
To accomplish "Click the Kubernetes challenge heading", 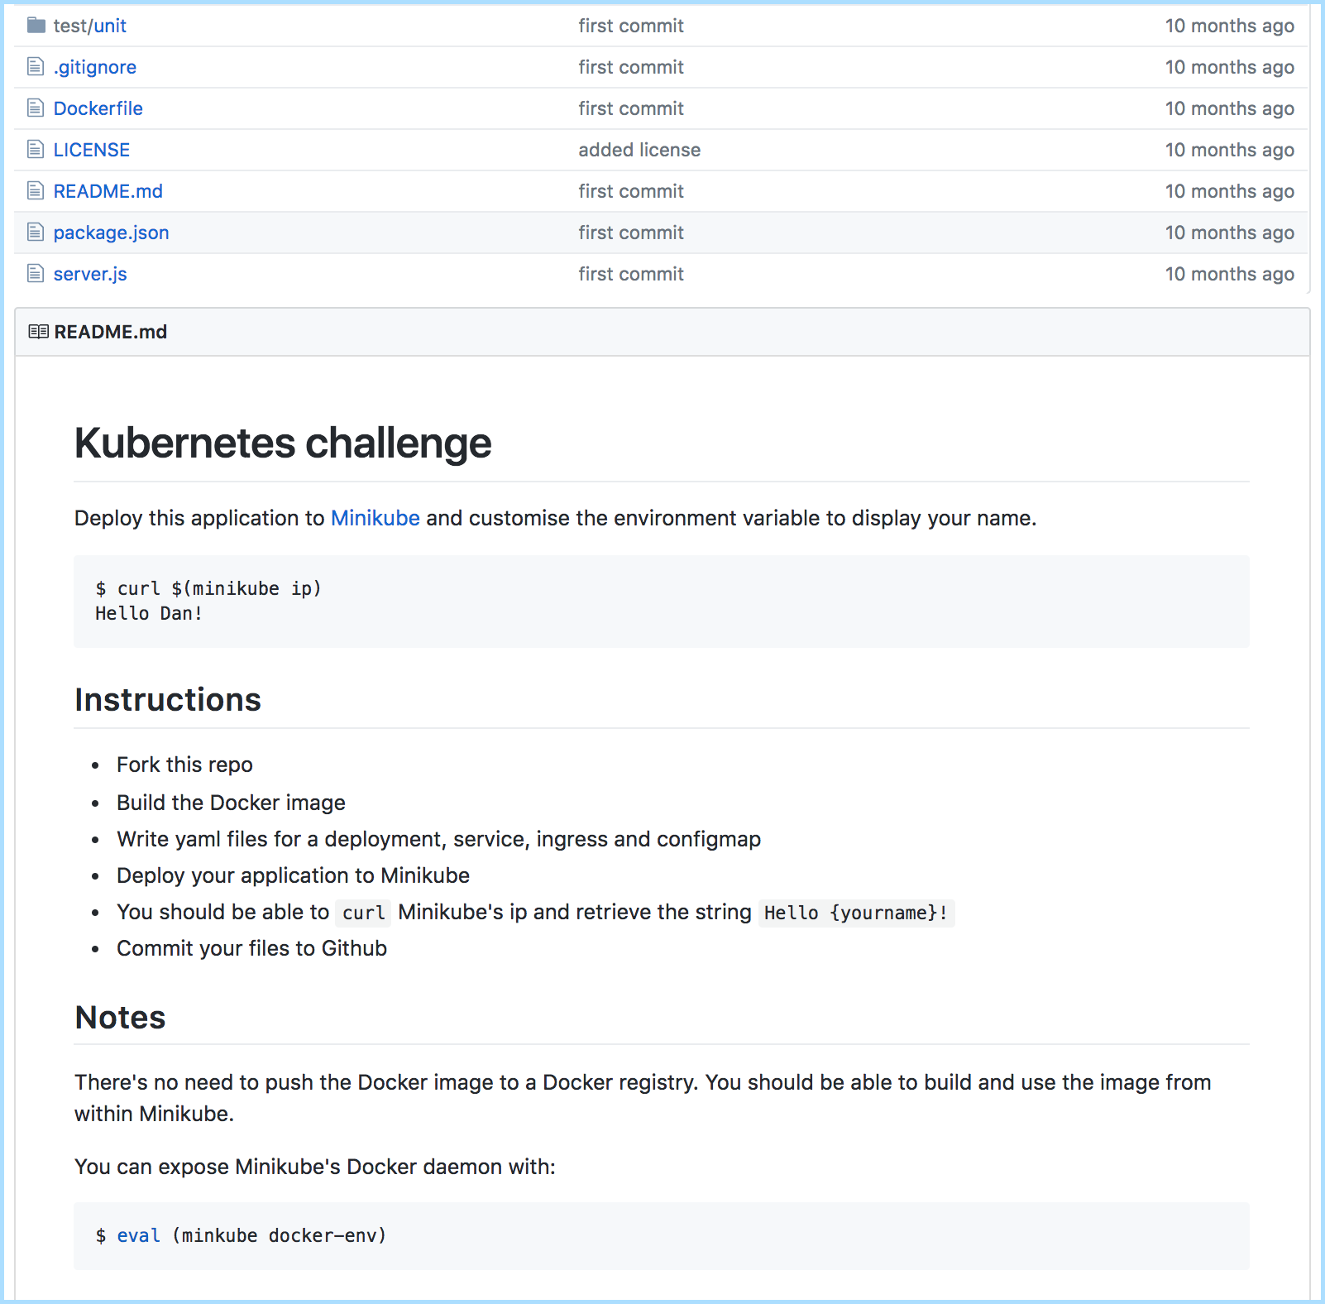I will pos(283,443).
